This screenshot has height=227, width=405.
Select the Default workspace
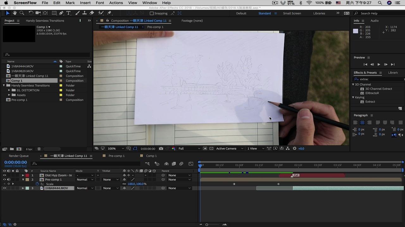[241, 13]
